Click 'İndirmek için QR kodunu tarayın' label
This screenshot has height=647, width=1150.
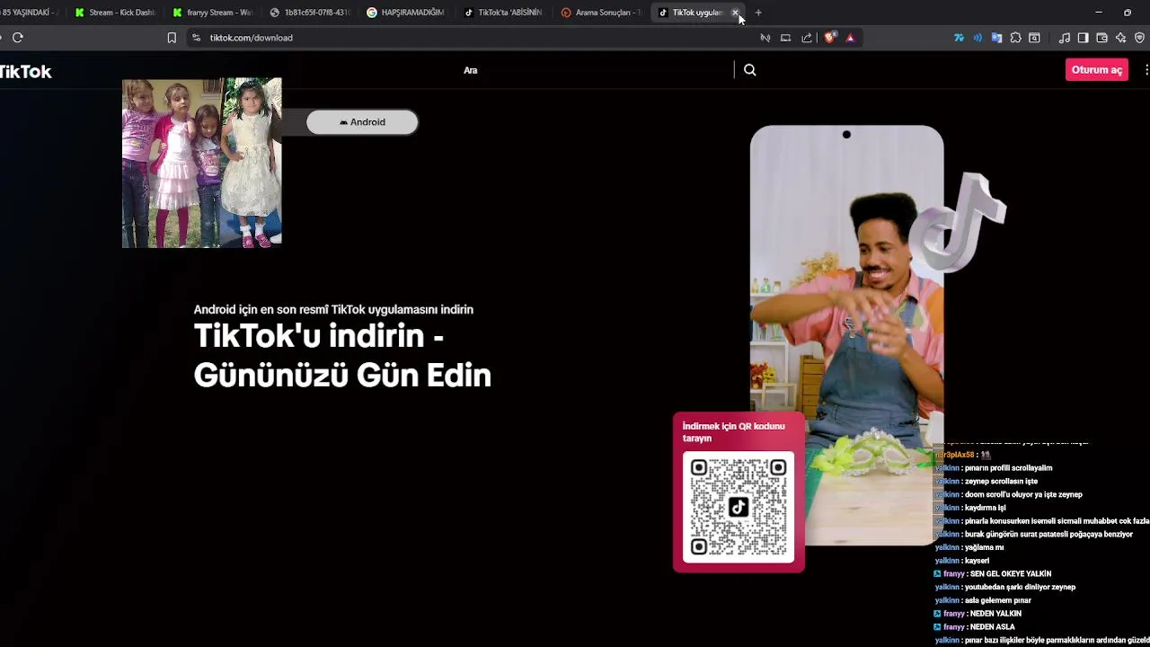(733, 432)
